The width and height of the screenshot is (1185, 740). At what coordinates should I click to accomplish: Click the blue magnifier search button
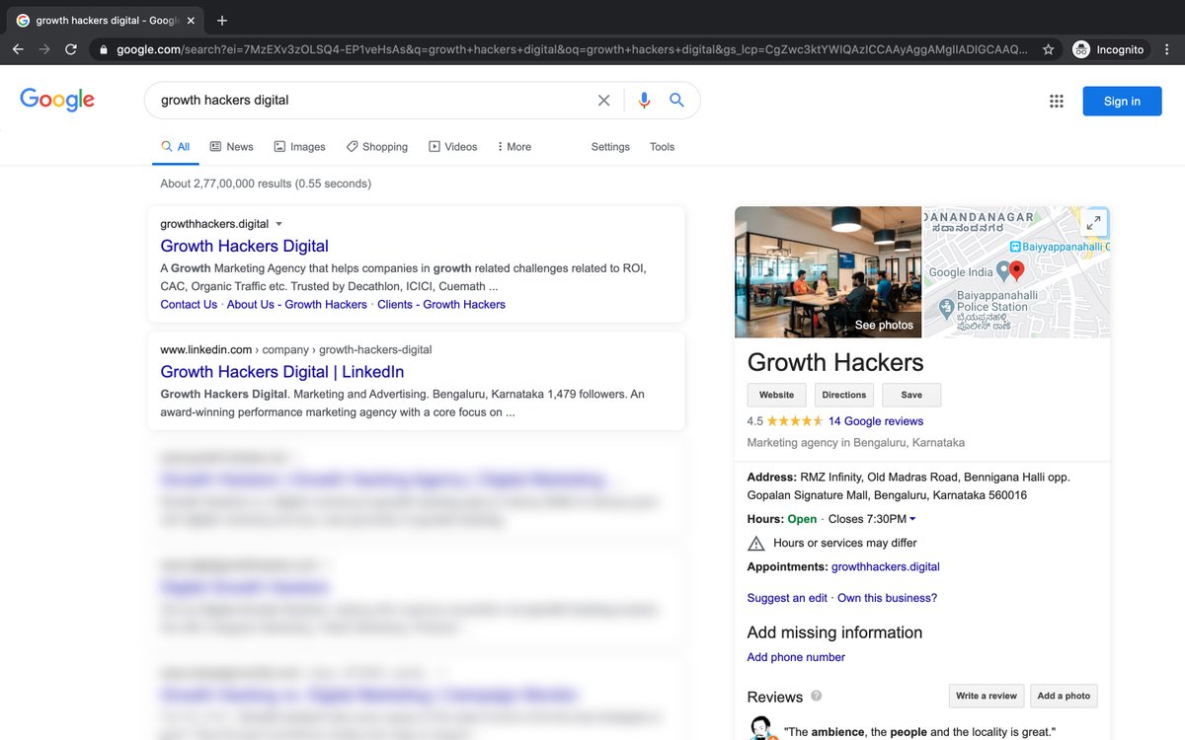coord(676,100)
